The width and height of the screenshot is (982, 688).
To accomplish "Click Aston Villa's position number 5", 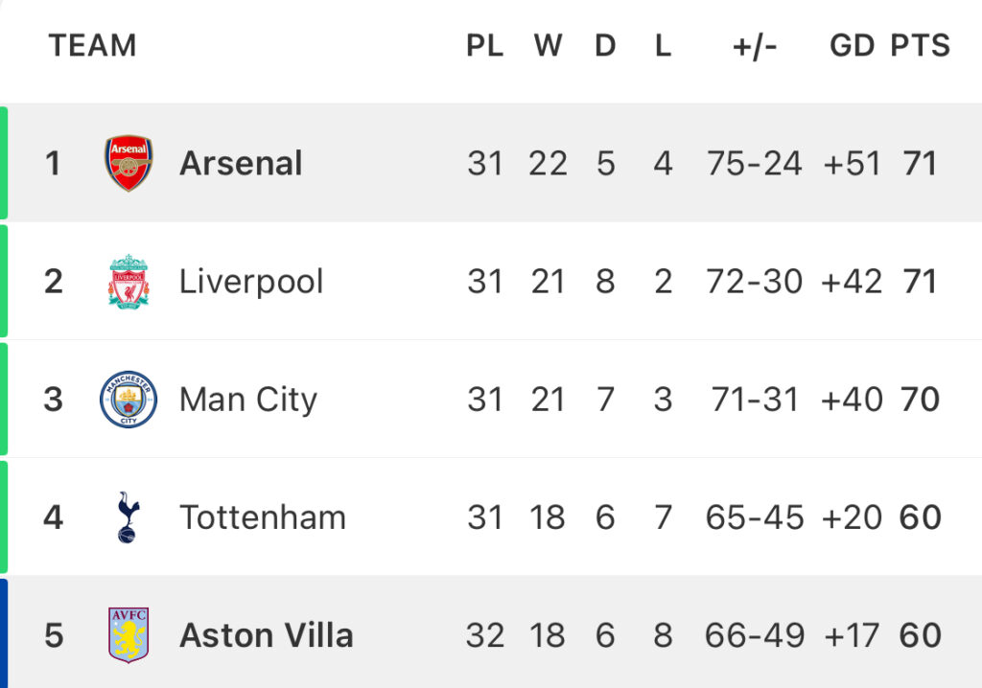I will (x=54, y=635).
